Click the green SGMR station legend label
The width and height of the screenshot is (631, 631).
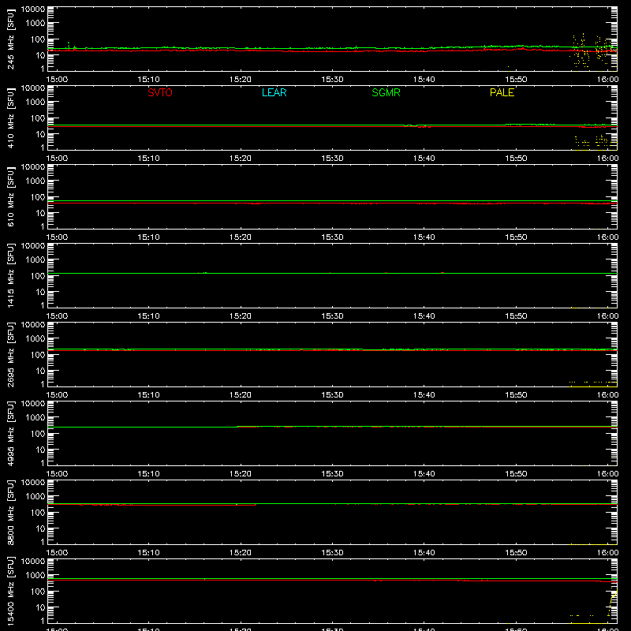coord(386,92)
